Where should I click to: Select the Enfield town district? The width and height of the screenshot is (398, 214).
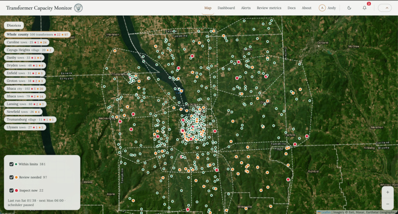pos(25,73)
